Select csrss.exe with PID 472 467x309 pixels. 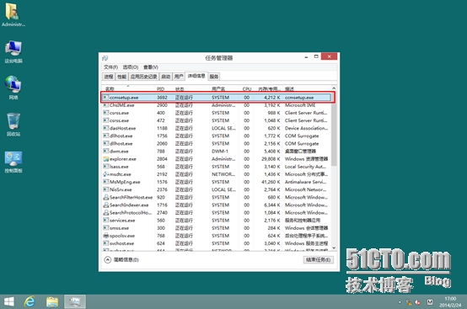click(217, 120)
